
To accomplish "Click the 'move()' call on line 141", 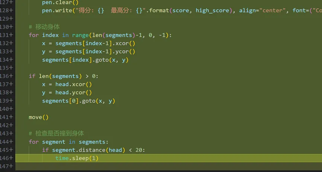I will pos(39,117).
